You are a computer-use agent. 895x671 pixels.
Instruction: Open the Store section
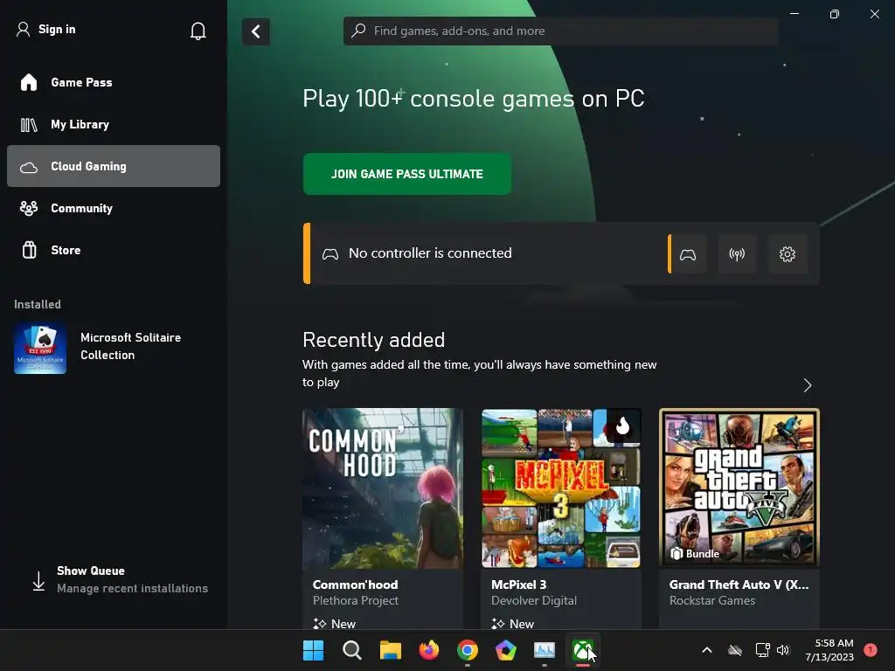(x=113, y=250)
